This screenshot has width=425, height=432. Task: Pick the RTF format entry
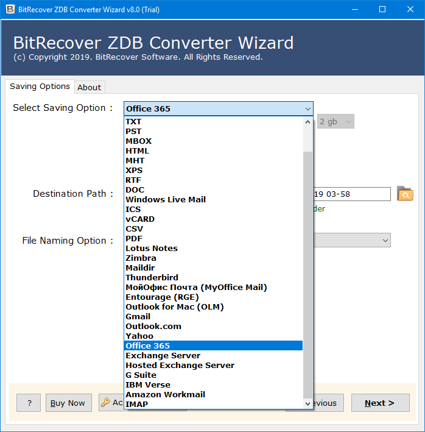213,180
